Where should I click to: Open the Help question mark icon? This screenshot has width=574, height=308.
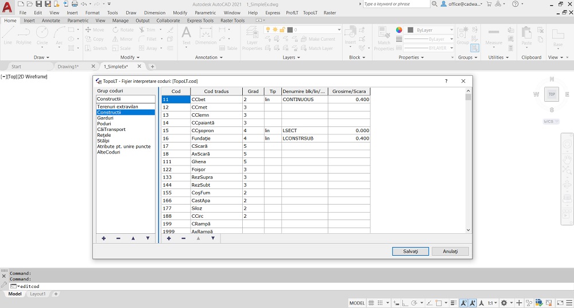(x=515, y=3)
